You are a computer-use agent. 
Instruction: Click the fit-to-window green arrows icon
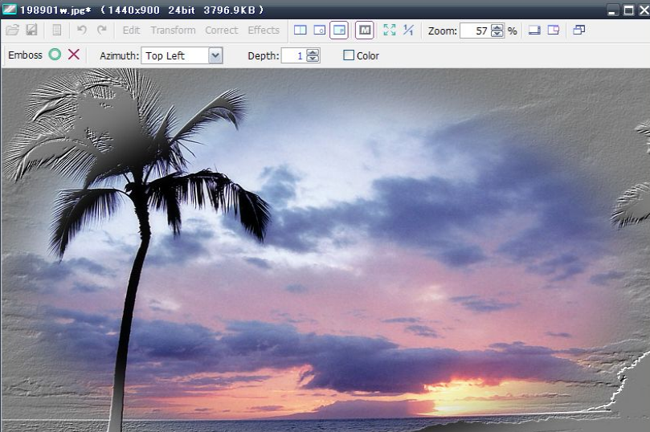pos(390,31)
